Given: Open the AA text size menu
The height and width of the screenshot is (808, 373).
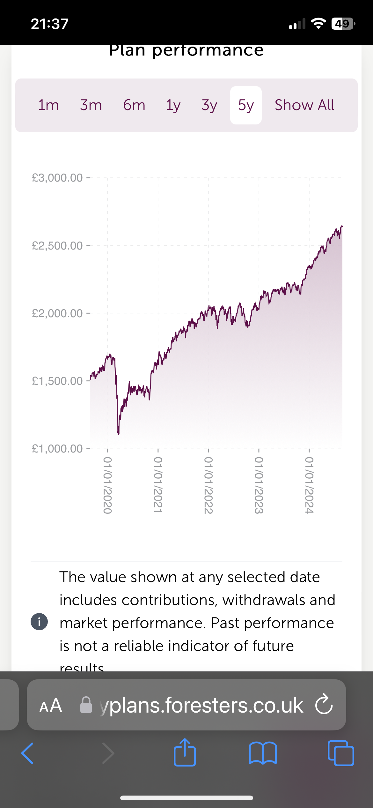Looking at the screenshot, I should coord(50,705).
